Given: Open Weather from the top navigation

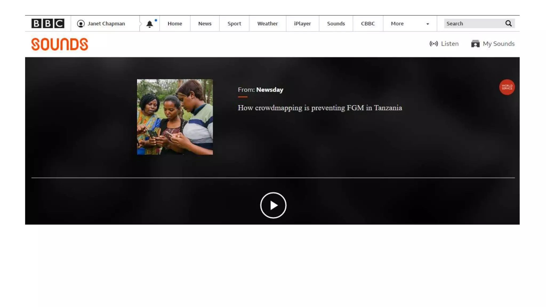Looking at the screenshot, I should click(267, 24).
